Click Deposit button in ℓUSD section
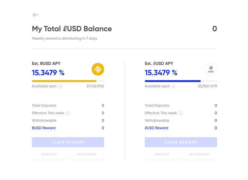This screenshot has height=180, width=248. click(162, 154)
